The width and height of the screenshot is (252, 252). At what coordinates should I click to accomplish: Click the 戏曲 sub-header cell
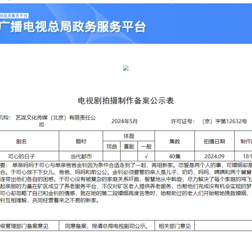112,146
